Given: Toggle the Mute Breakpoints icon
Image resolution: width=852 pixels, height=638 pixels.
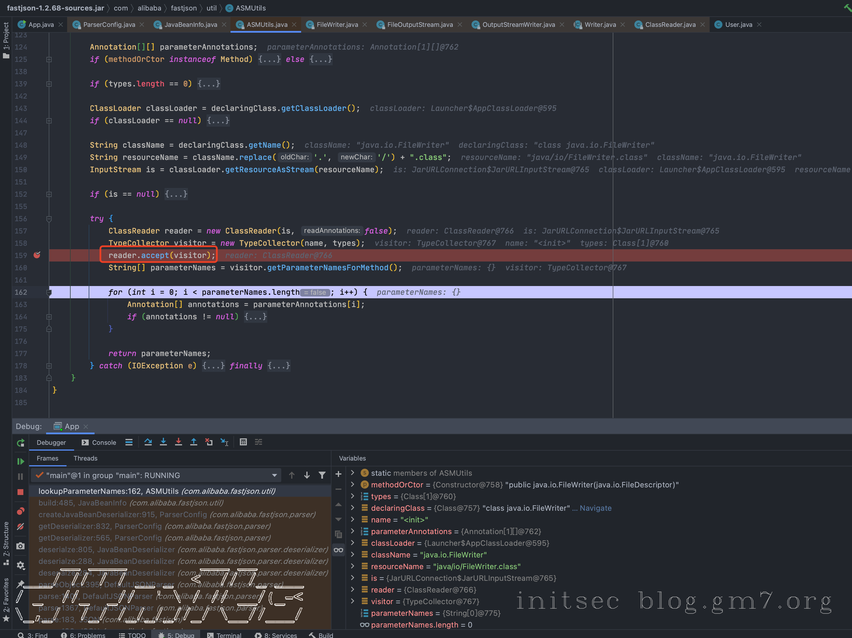Looking at the screenshot, I should (20, 526).
